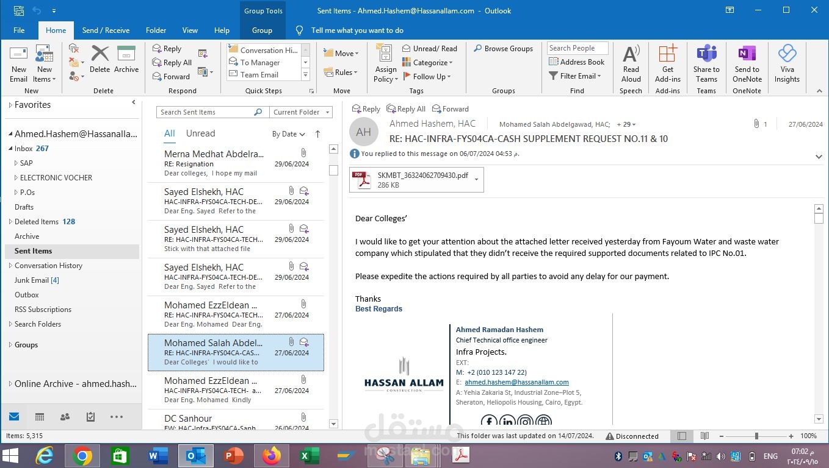
Task: Click the ahmed.hashem@hassanallam.com email link
Action: pos(516,382)
